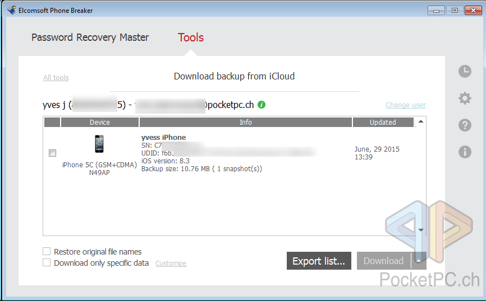The image size is (486, 301).
Task: Open the Customize link
Action: pyautogui.click(x=171, y=264)
